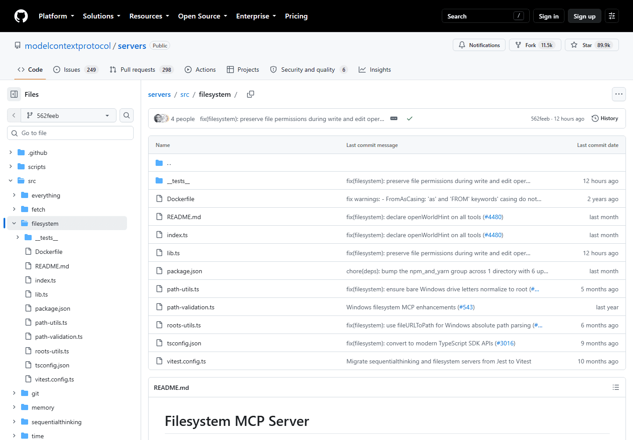Click the Sign in button
Image resolution: width=633 pixels, height=440 pixels.
pyautogui.click(x=549, y=16)
